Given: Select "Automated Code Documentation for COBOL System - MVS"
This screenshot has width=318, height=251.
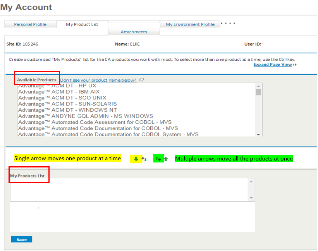Looking at the screenshot, I should 136,134.
